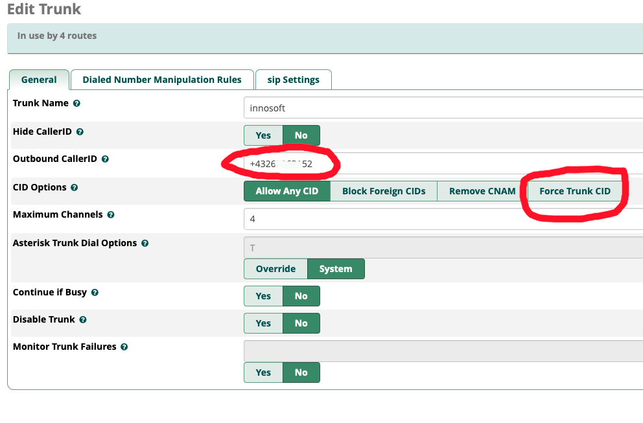Open help icon for Continue if Busy
This screenshot has height=423, width=643.
[x=95, y=293]
